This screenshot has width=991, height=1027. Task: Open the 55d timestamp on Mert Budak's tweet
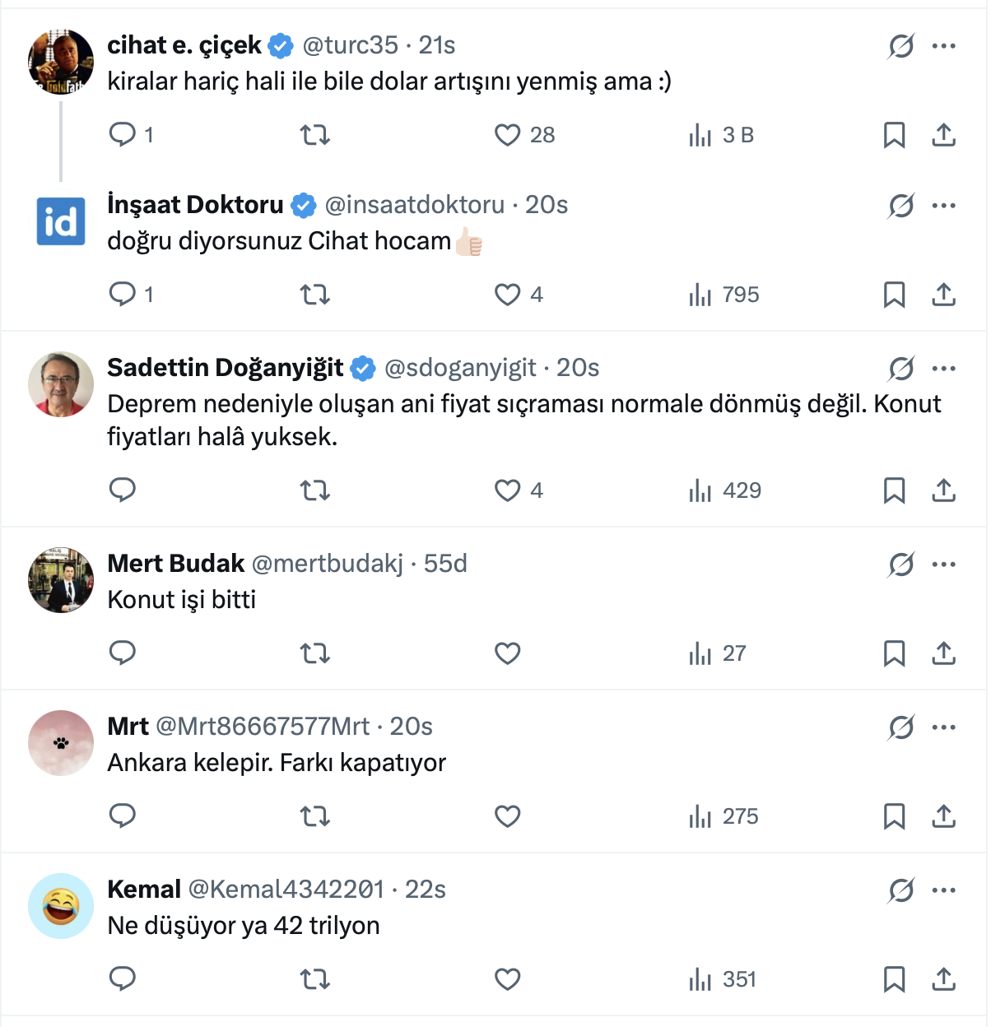pos(445,564)
